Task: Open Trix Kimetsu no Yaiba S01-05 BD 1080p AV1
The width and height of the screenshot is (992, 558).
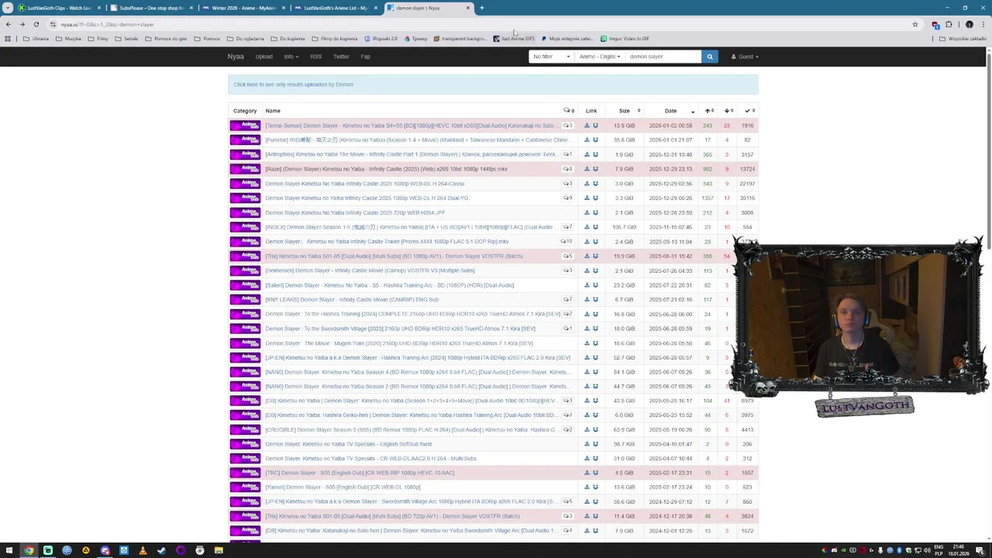Action: pos(394,256)
